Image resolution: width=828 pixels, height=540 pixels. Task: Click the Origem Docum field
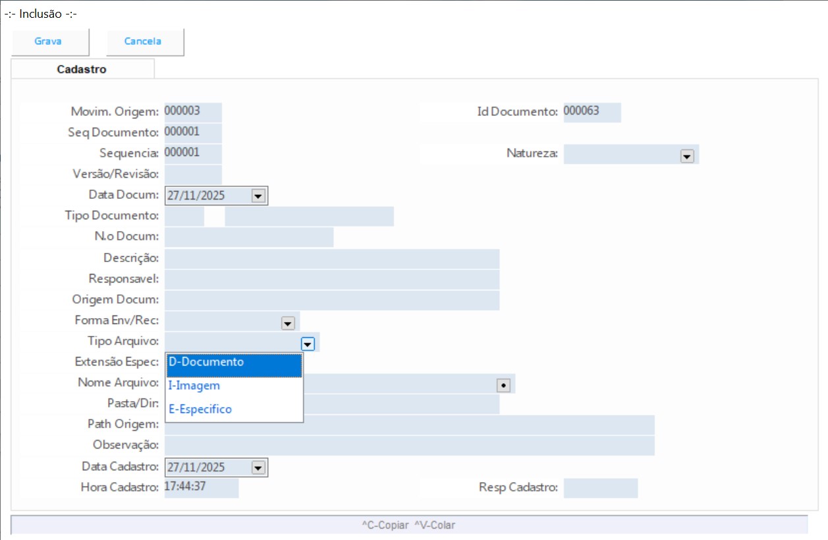[x=331, y=300]
